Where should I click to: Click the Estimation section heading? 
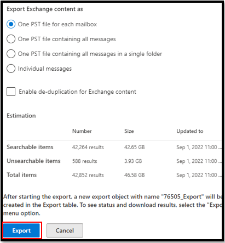(x=21, y=116)
